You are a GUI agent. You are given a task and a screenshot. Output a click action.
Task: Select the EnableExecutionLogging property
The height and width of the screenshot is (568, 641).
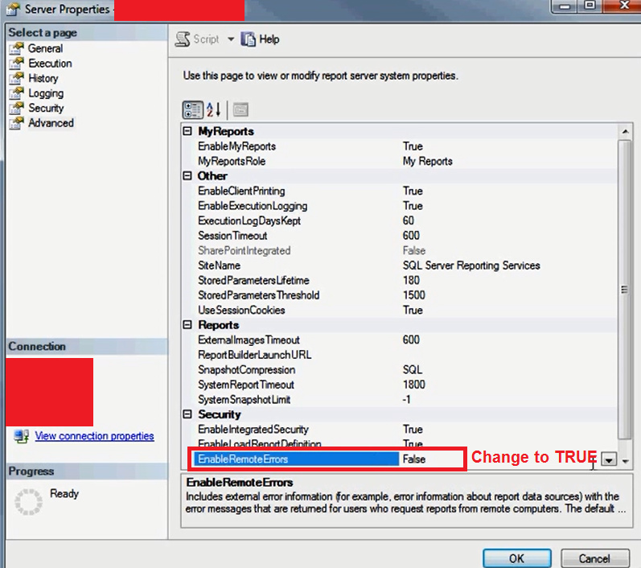click(253, 206)
